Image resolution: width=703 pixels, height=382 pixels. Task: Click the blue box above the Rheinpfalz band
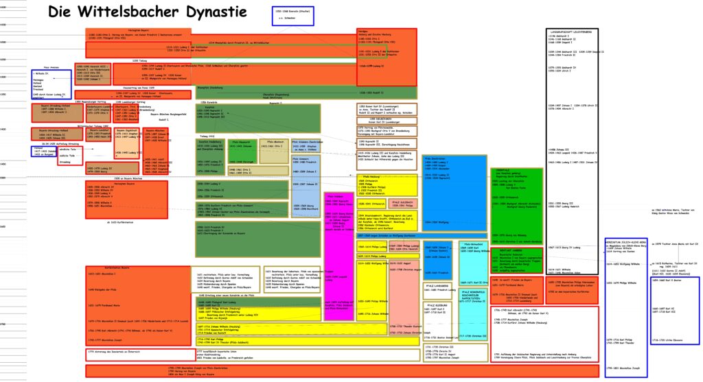coord(292,16)
